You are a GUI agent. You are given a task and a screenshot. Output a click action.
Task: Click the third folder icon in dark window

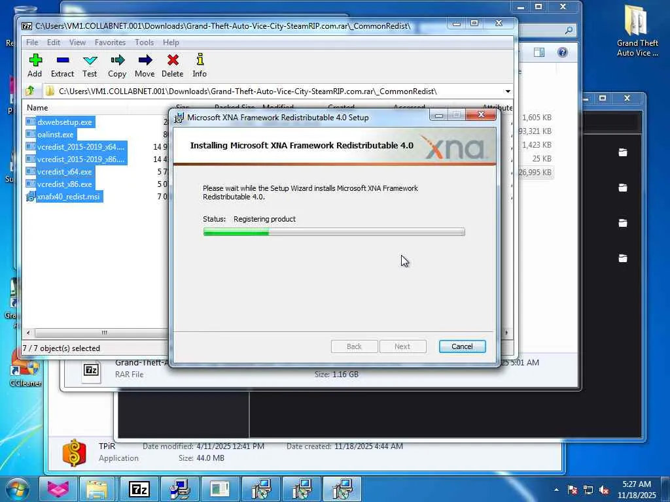click(x=623, y=223)
